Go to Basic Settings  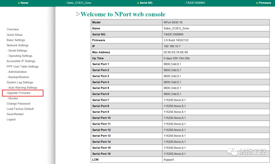pyautogui.click(x=16, y=40)
